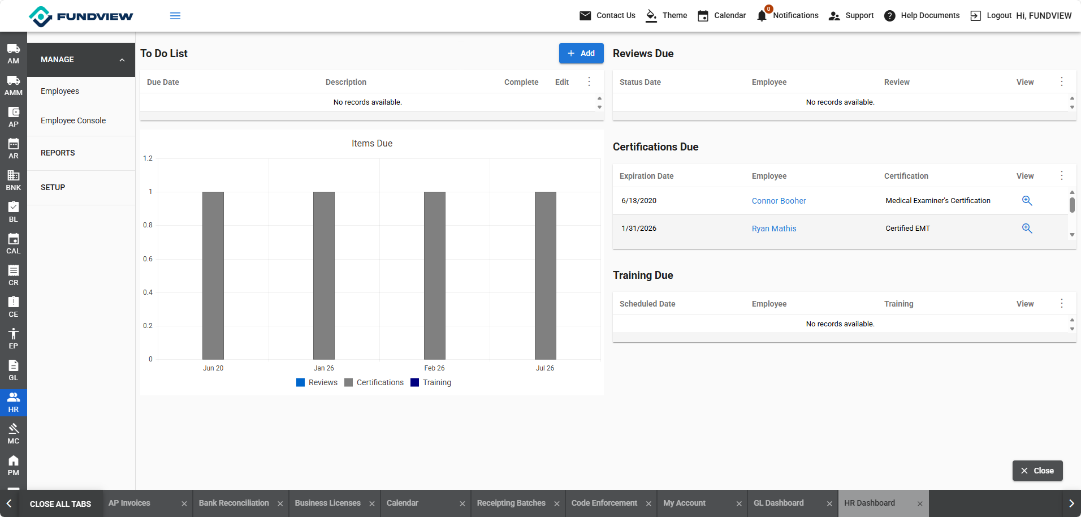View Connor Booher certification details magnifier
The image size is (1081, 517).
tap(1027, 201)
